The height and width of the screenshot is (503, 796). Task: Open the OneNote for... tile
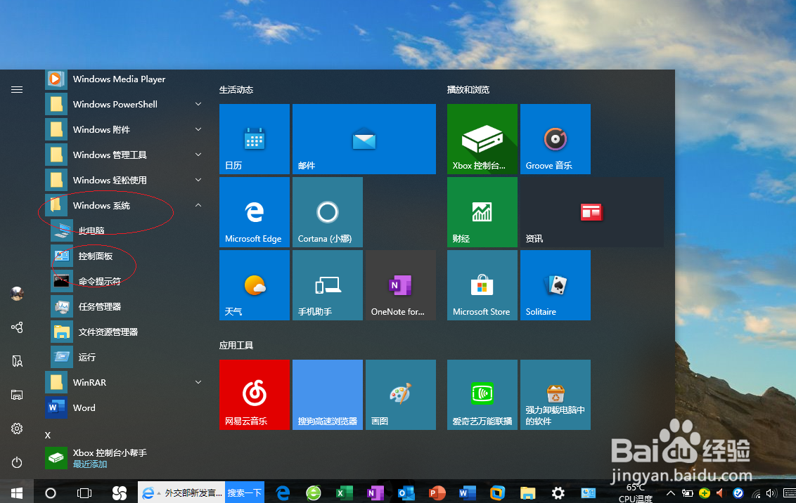click(x=401, y=285)
